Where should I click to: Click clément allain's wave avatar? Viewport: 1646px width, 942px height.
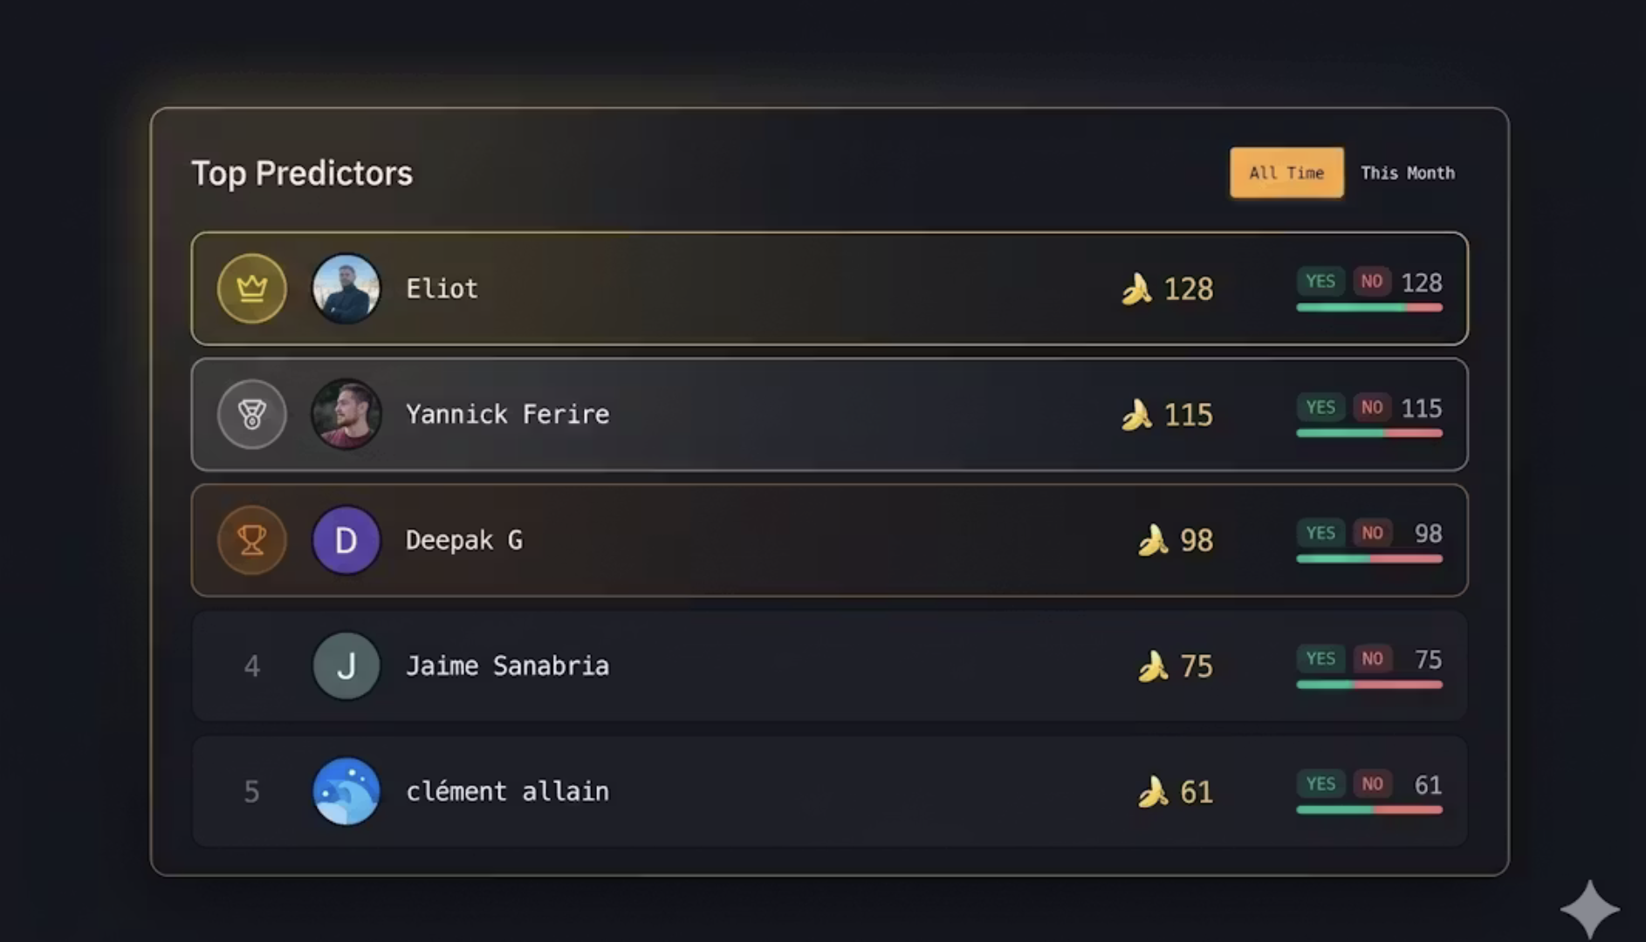346,791
